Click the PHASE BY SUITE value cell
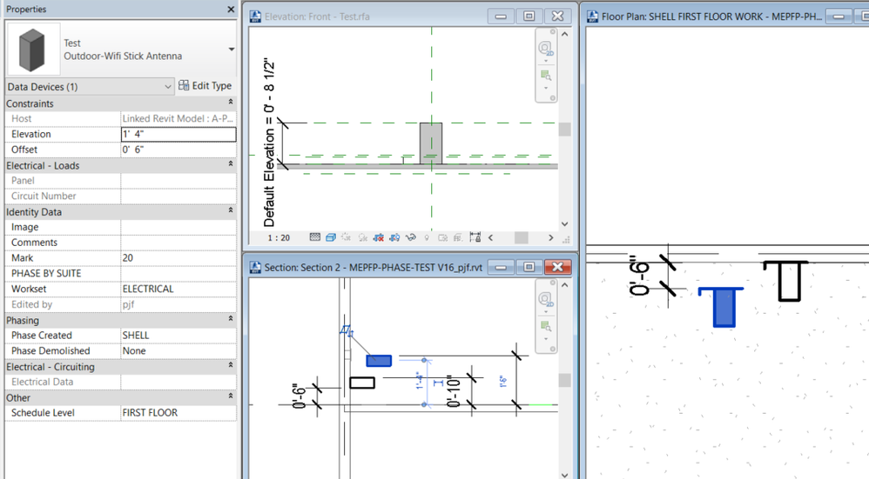The width and height of the screenshot is (869, 479). click(x=179, y=273)
